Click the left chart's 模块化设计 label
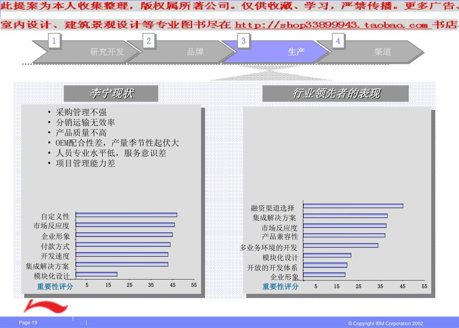459x328 pixels. (52, 276)
